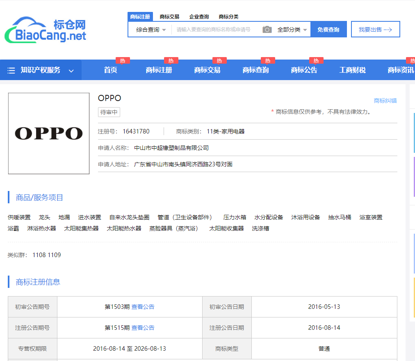Click the 商标纠错 link

385,101
